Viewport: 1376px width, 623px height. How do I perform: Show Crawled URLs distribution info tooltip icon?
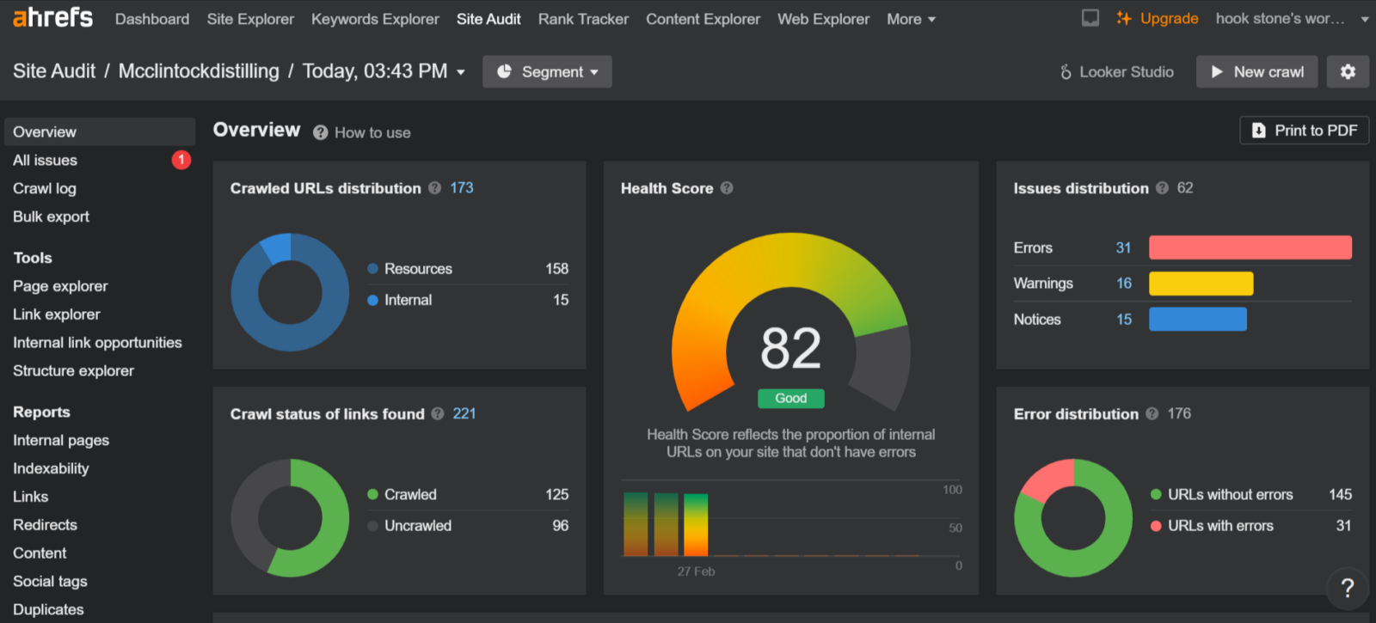coord(434,188)
